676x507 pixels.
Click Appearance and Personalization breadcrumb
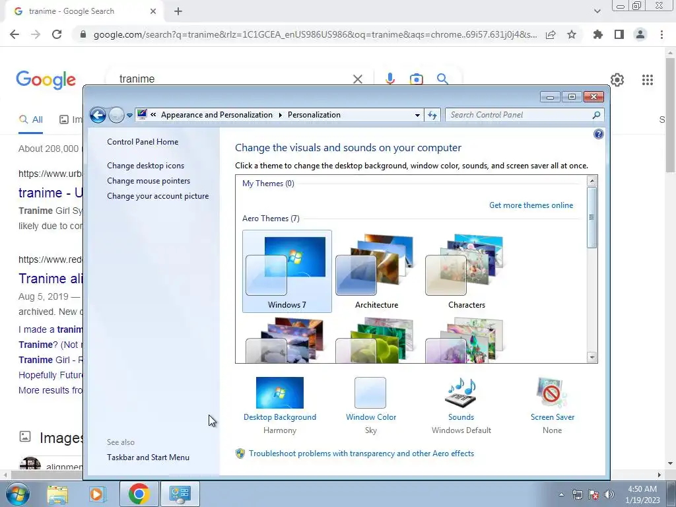point(217,115)
